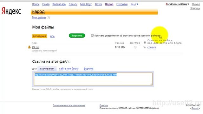Open Деньги service link
203x114 pixels.
click(73, 4)
